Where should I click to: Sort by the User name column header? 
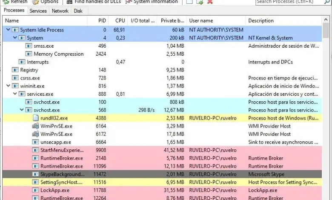pyautogui.click(x=216, y=20)
